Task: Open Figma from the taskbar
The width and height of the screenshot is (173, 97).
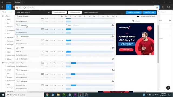Action: (x=81, y=95)
